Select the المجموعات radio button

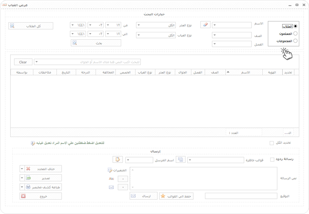click(295, 41)
